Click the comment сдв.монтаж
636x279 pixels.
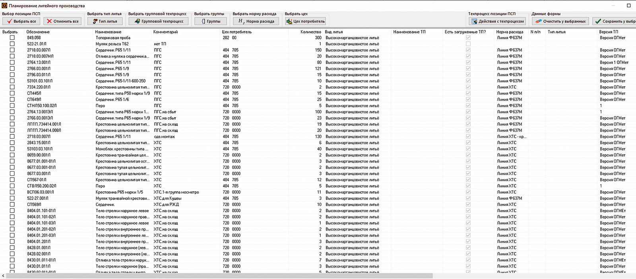pyautogui.click(x=164, y=136)
